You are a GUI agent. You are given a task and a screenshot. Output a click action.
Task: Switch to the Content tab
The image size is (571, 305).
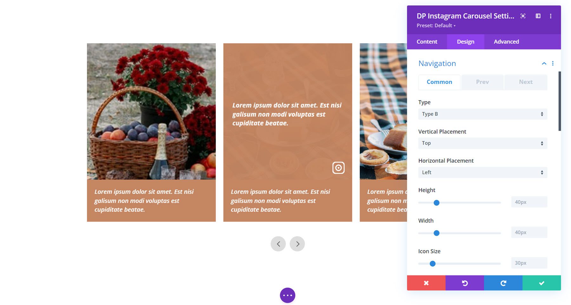(427, 42)
